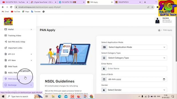
Task: Open Chrome from taskbar
Action: tap(91, 97)
